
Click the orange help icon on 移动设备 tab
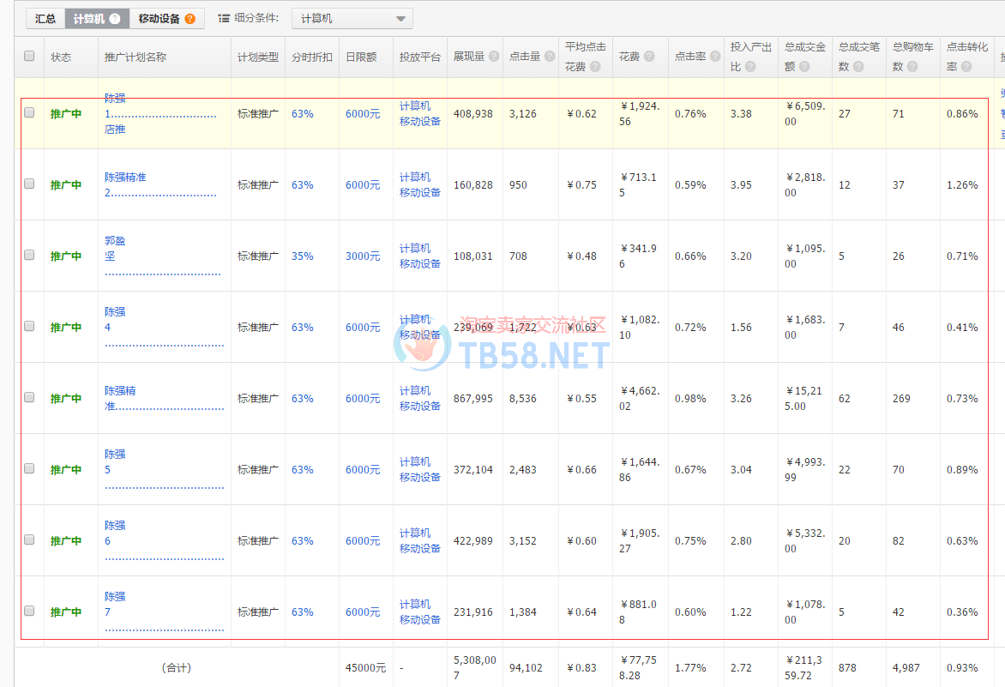(x=190, y=19)
